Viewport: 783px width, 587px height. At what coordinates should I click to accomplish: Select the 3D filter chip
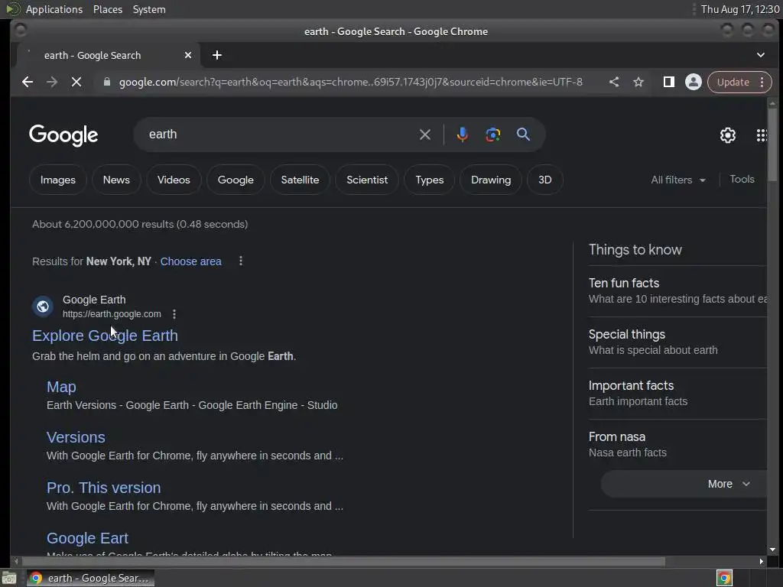click(544, 180)
